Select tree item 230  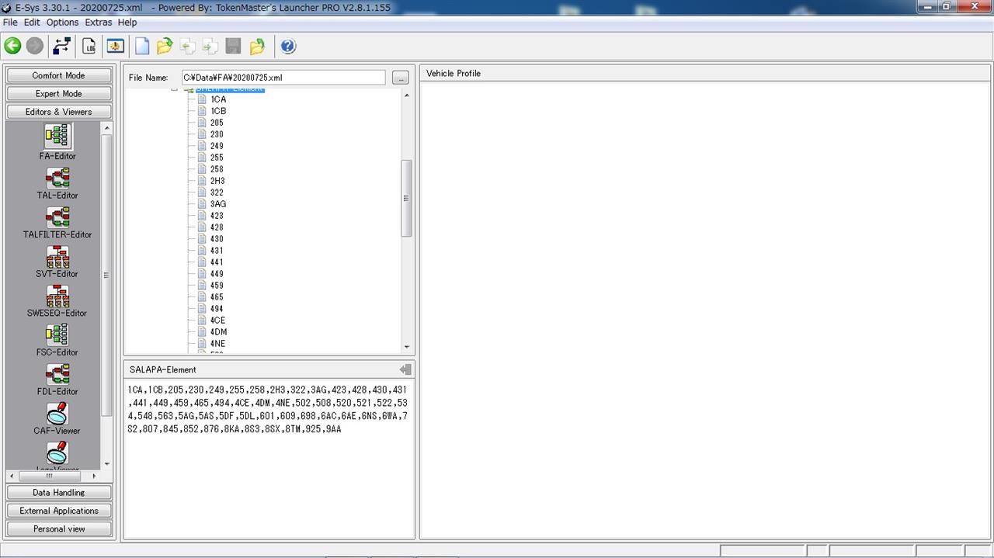(x=217, y=134)
